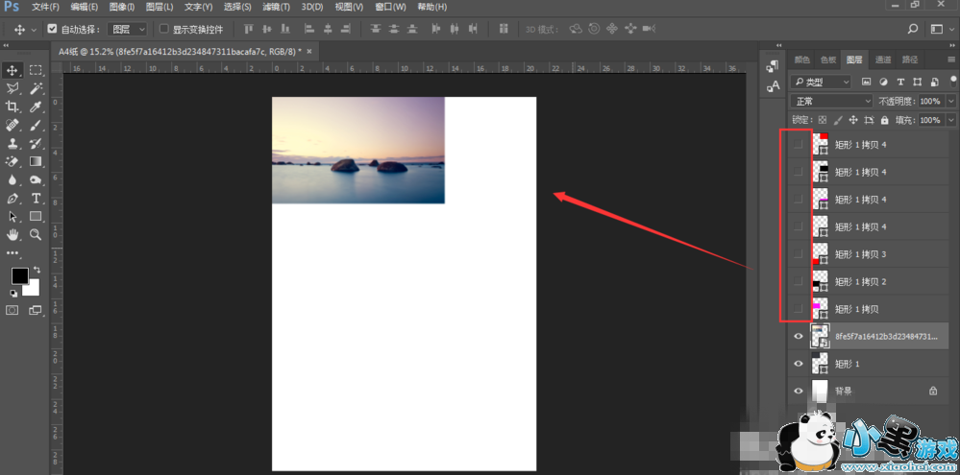Select the Magic Wand tool

tap(36, 88)
